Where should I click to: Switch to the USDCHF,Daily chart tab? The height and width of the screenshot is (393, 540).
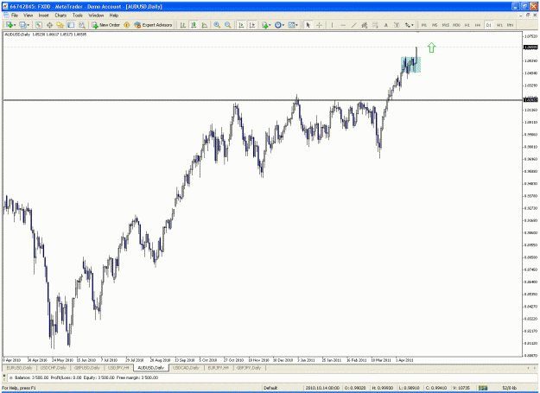[x=54, y=368]
